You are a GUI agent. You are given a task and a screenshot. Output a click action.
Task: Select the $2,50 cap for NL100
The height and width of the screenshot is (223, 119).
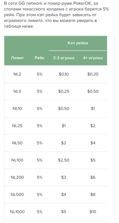(63, 160)
